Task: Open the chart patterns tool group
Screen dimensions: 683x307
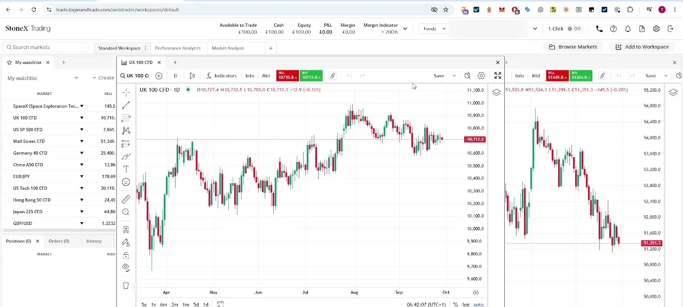Action: point(126,131)
